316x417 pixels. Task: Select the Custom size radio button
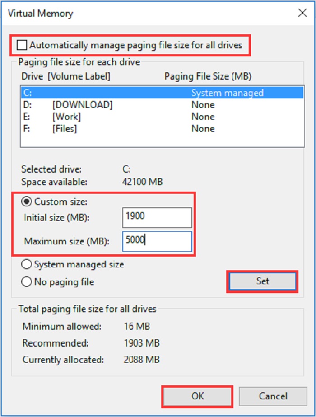27,201
